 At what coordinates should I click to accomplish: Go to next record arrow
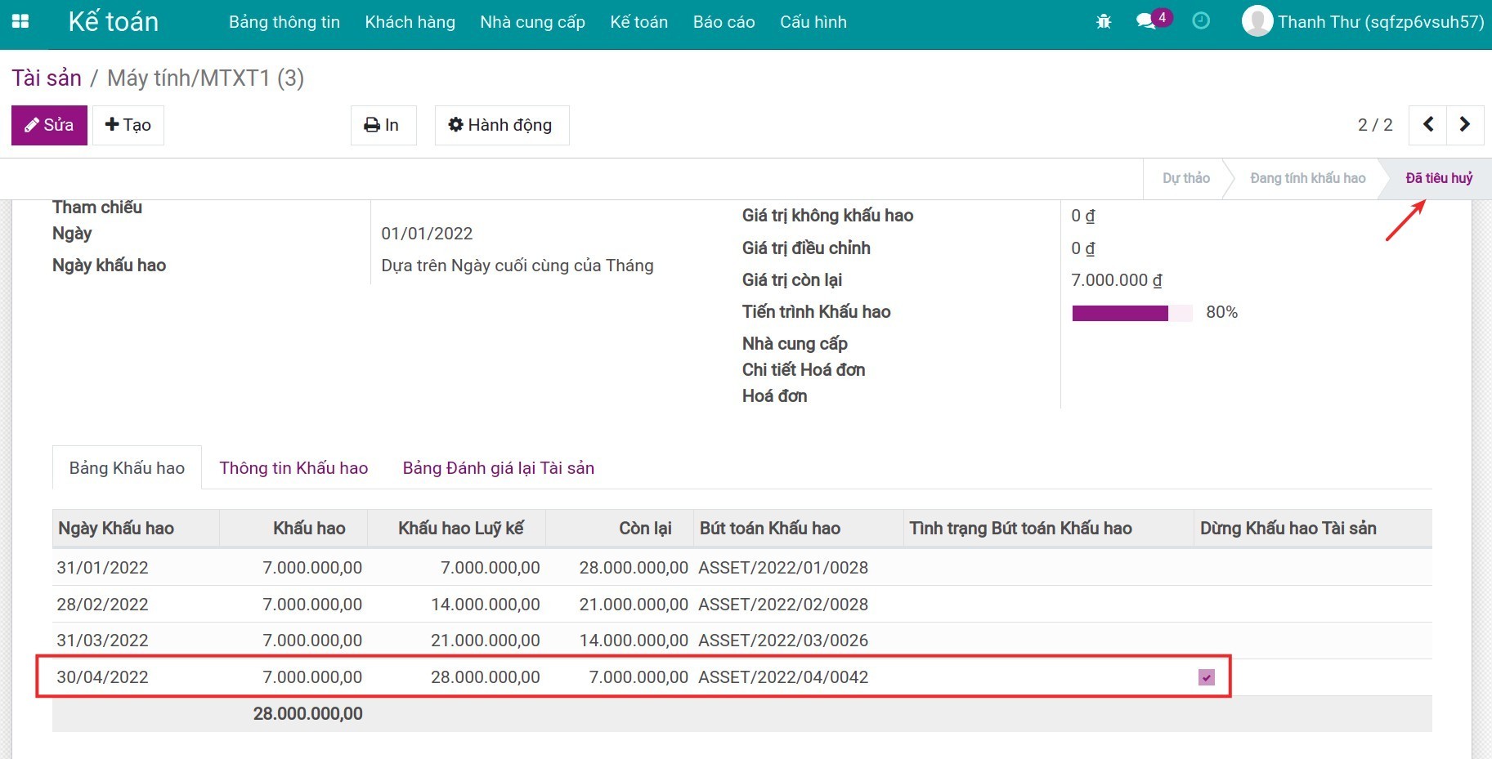(1464, 124)
